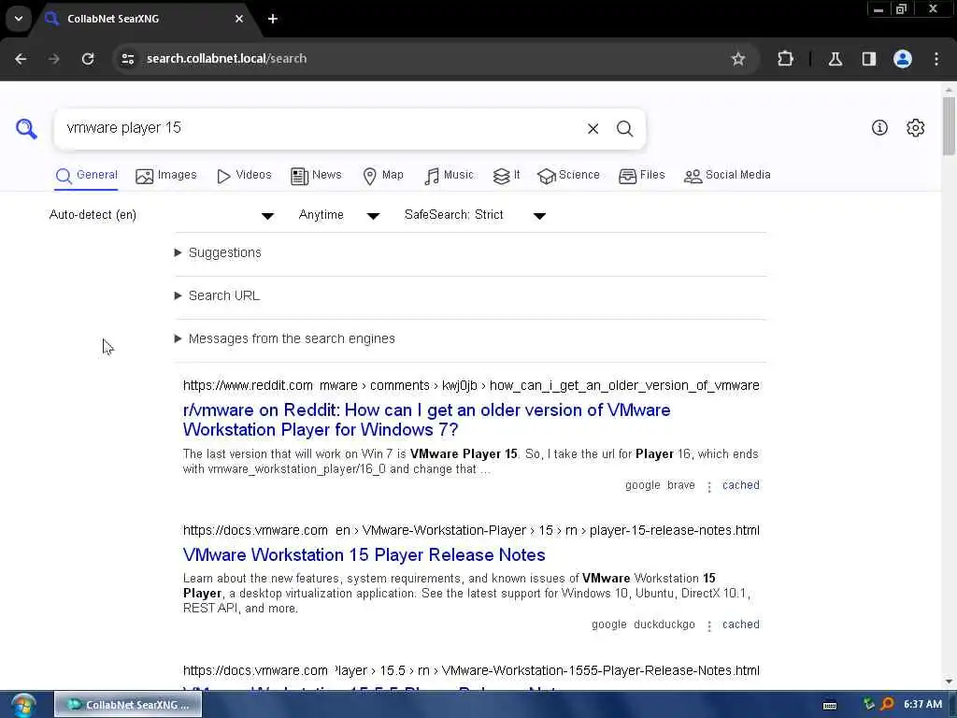The image size is (957, 718).
Task: Go back in browser history
Action: tap(21, 59)
